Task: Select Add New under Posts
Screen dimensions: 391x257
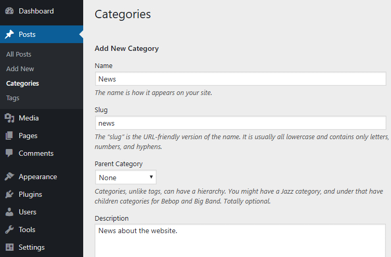Action: click(20, 69)
